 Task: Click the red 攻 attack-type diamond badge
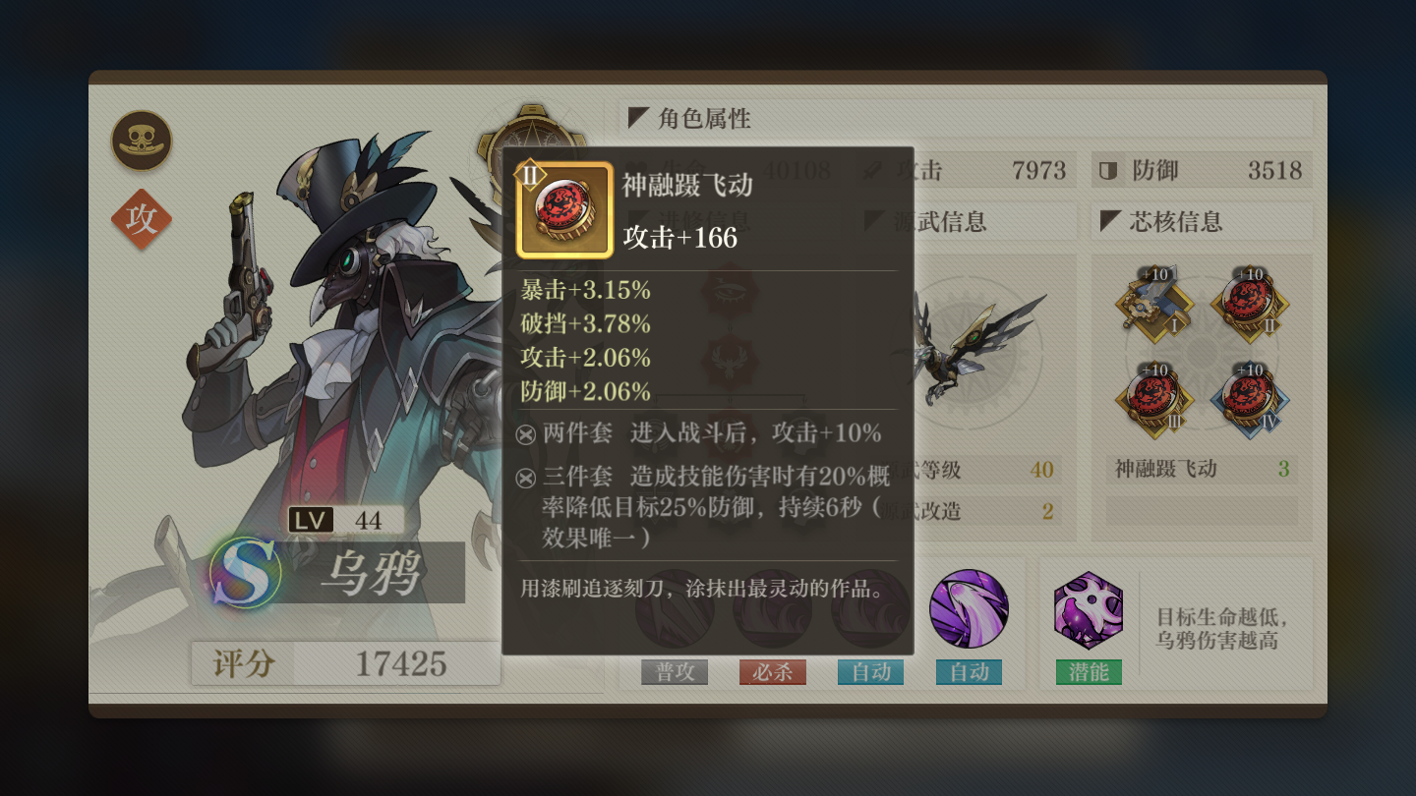142,219
